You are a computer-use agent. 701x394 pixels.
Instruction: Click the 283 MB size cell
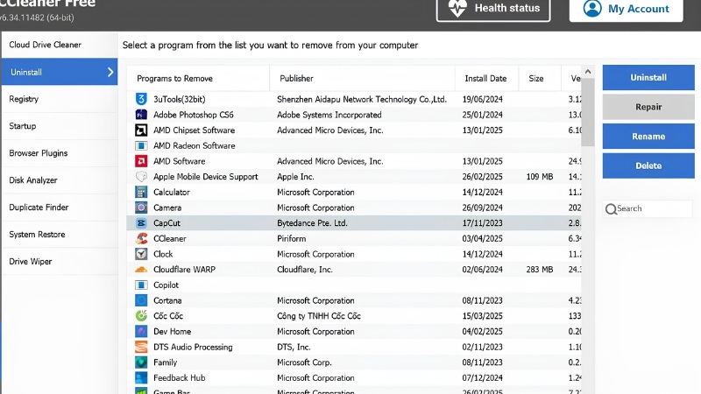point(540,270)
